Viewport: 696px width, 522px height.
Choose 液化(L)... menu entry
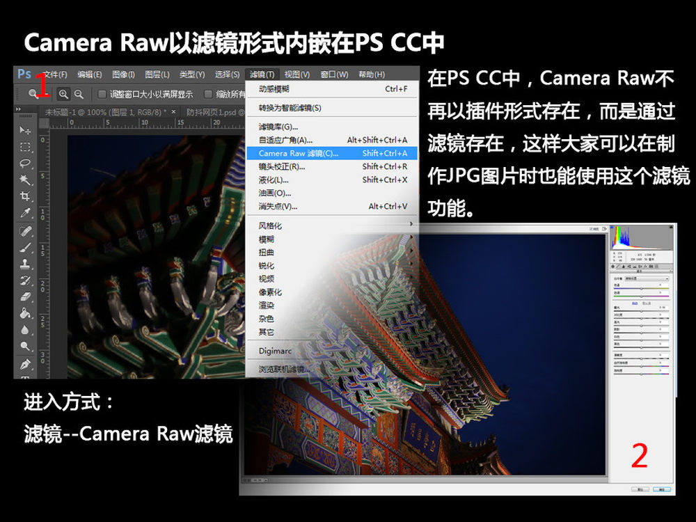[331, 180]
